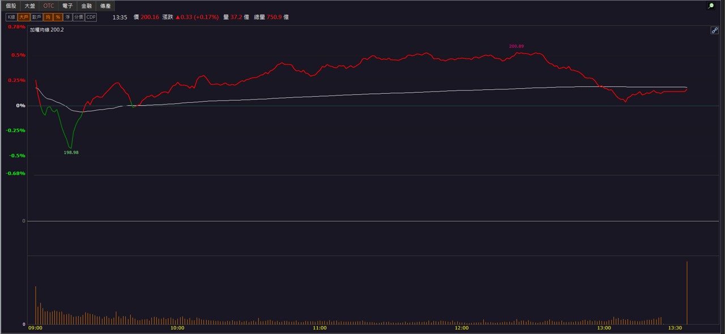This screenshot has height=334, width=725.
Task: Click the -0.68% bottom axis label
Action: pos(16,173)
